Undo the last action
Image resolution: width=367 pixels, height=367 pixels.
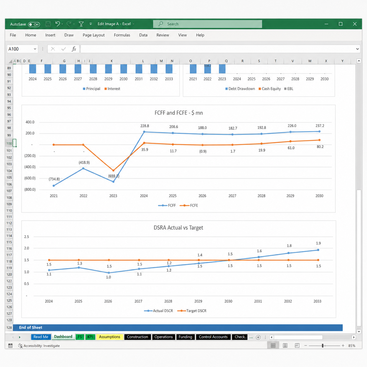[x=58, y=24]
